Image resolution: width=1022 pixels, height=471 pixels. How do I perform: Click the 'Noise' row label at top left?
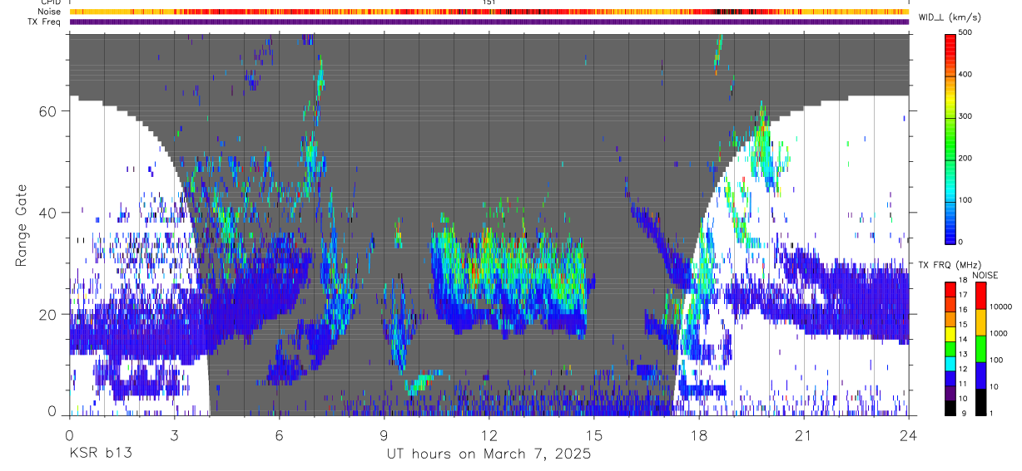pos(48,12)
